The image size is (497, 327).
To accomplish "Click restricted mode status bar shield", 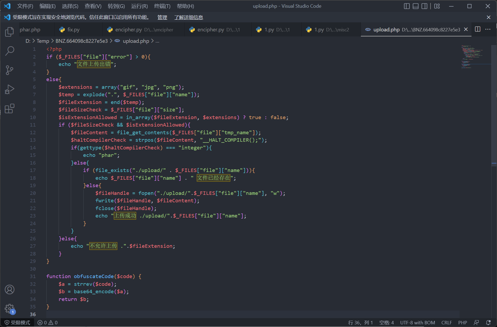I will (18, 322).
